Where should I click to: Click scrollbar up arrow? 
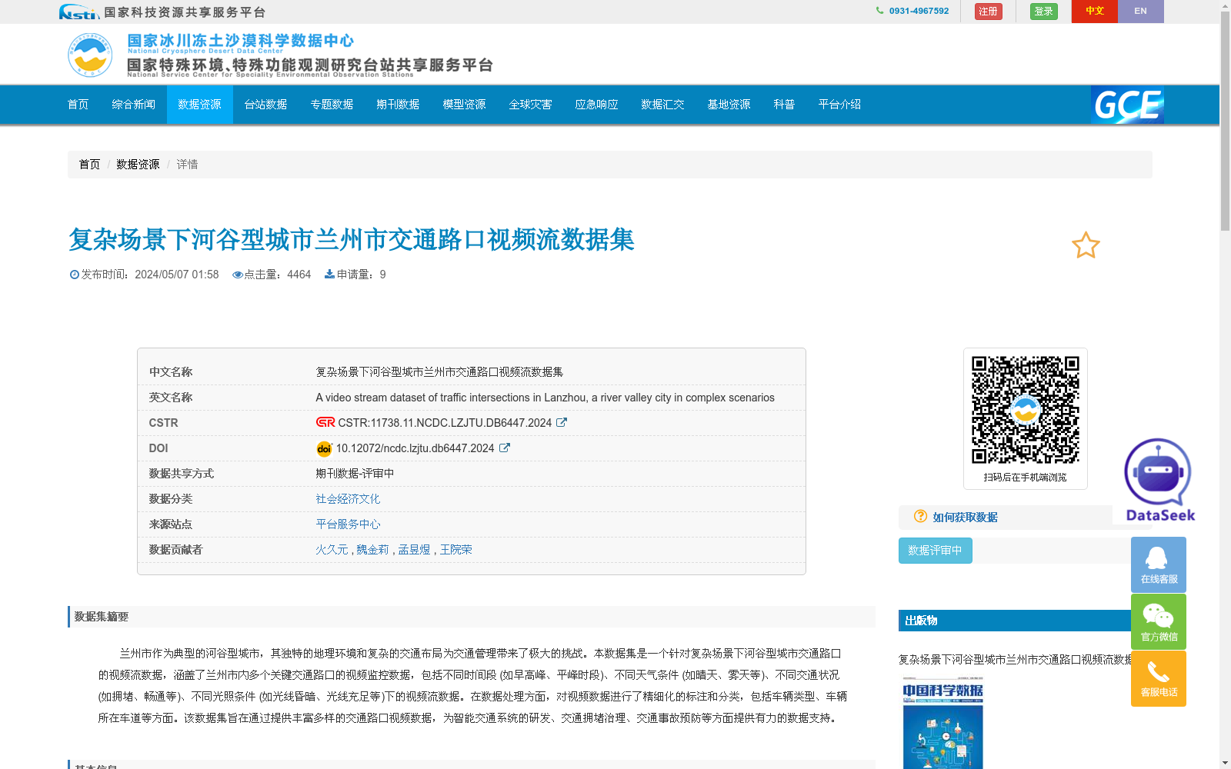click(x=1225, y=5)
